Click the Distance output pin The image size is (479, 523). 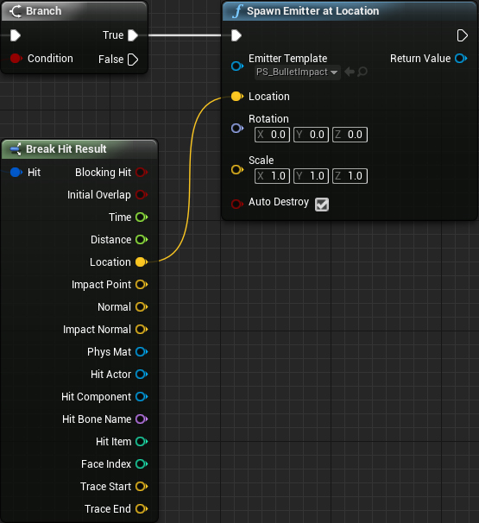tap(142, 239)
